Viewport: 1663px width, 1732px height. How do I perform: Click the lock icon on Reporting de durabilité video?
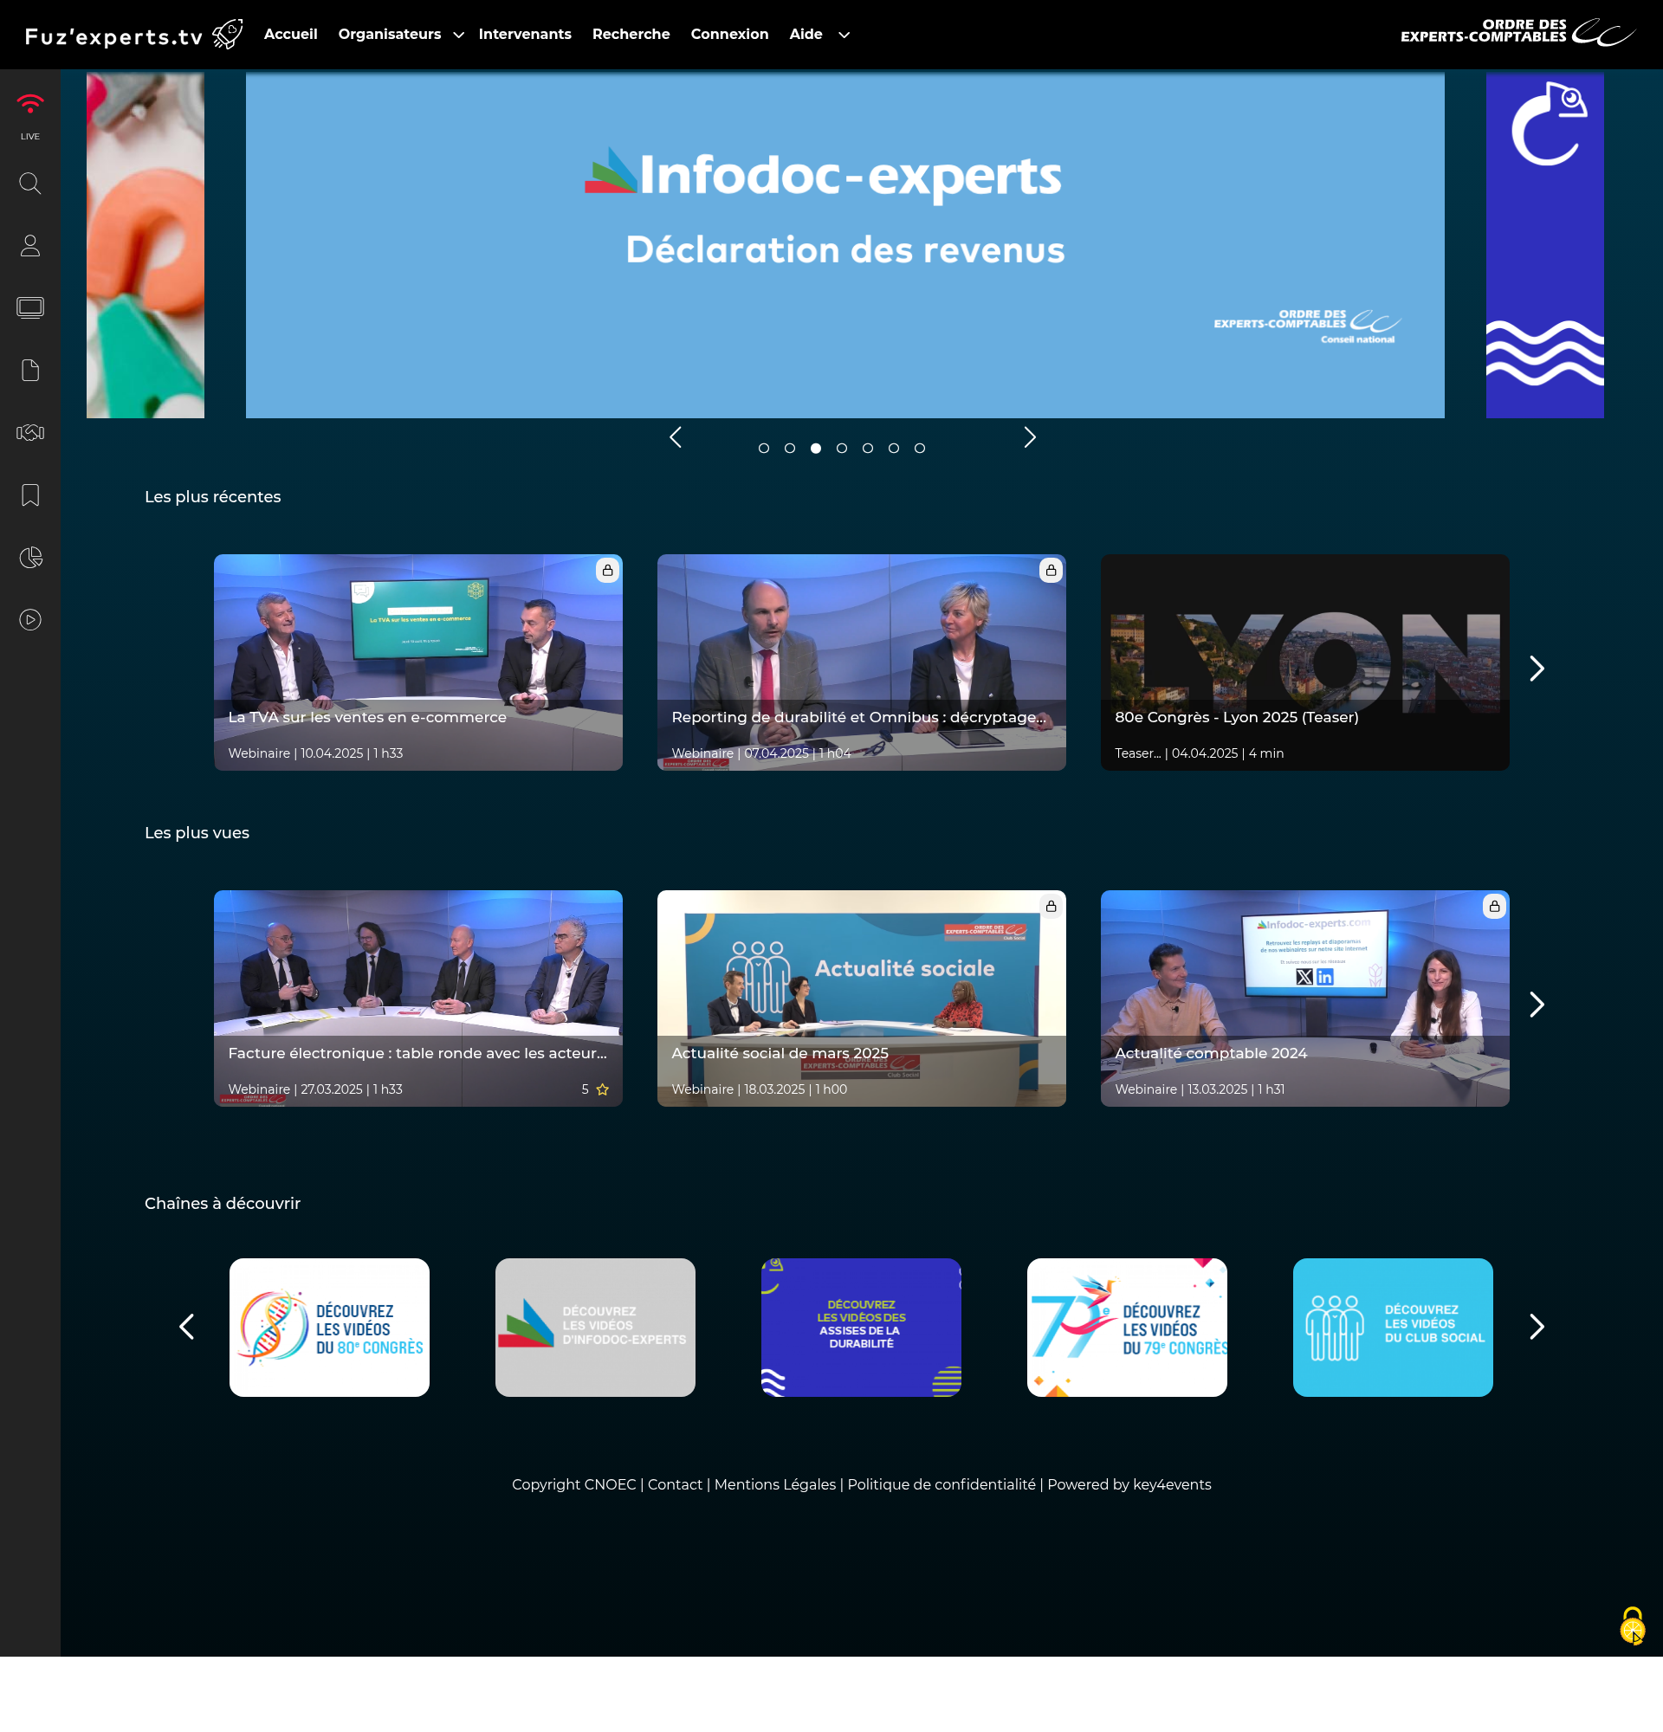tap(1051, 570)
